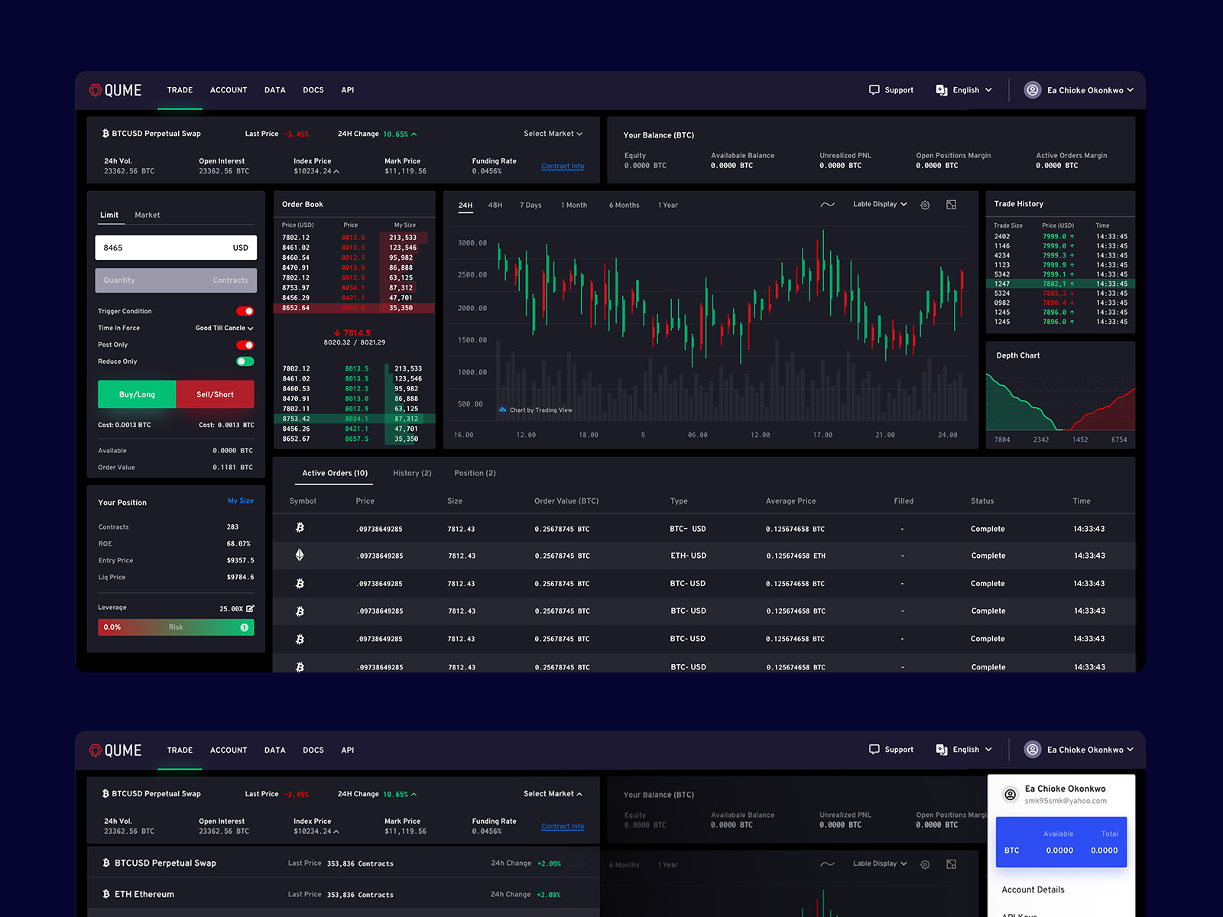This screenshot has width=1223, height=917.
Task: Open DATA menu in top dashboard
Action: tap(275, 90)
